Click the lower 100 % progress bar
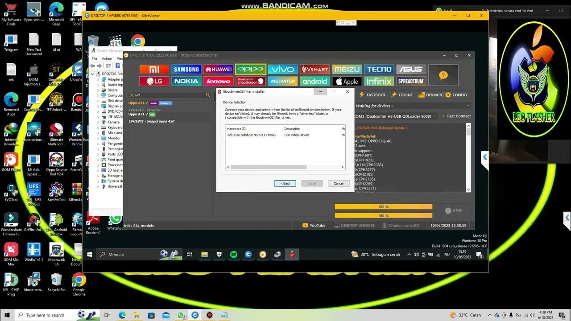Screen dimensions: 571x321 384,216
